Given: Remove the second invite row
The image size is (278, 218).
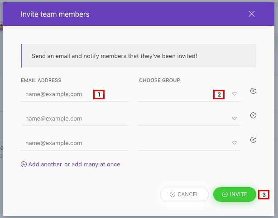Looking at the screenshot, I should pyautogui.click(x=253, y=116).
